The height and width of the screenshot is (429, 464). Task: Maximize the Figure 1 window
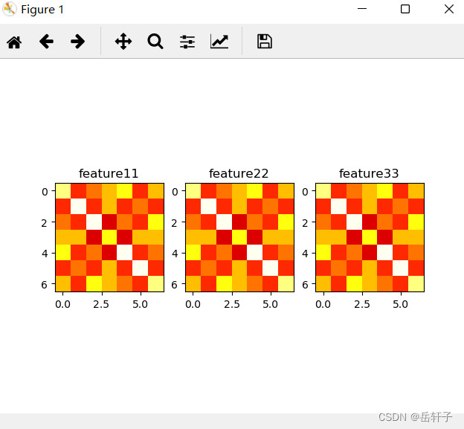tap(405, 9)
